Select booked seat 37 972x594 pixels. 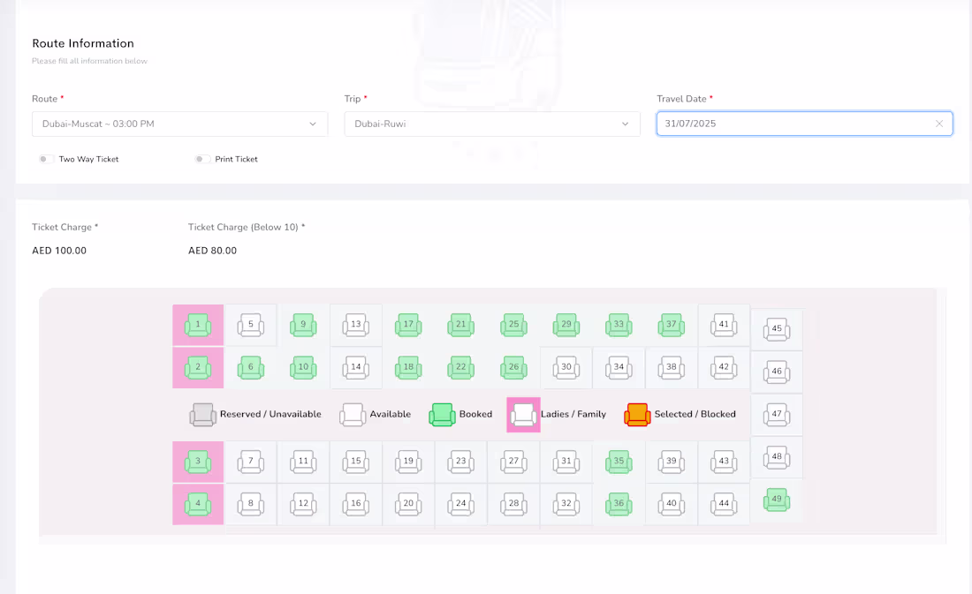671,324
